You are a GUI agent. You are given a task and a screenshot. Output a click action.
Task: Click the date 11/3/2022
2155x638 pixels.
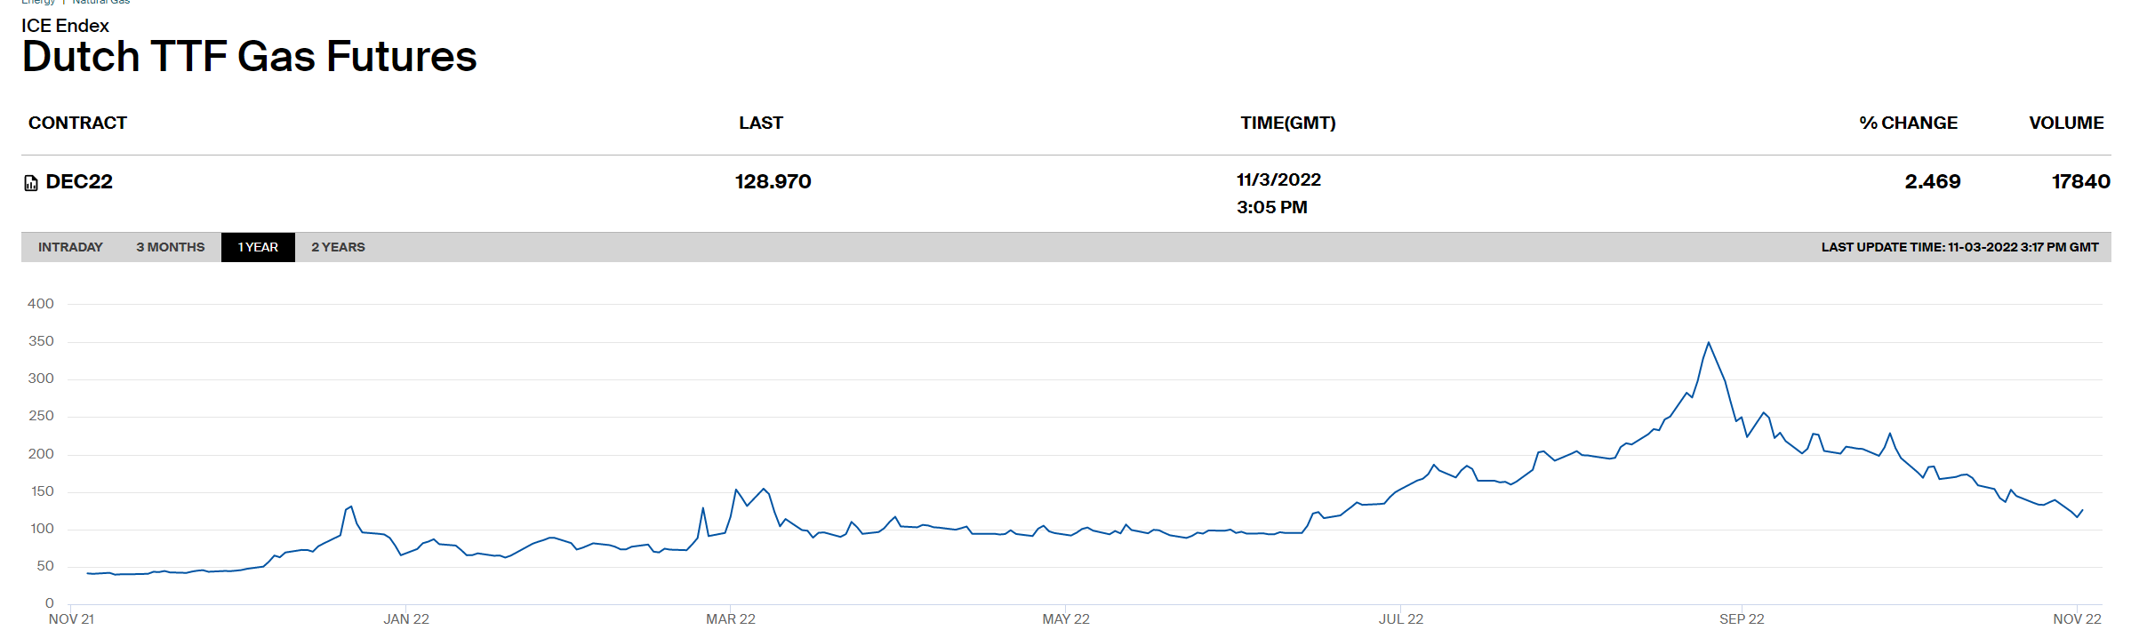tap(1278, 179)
